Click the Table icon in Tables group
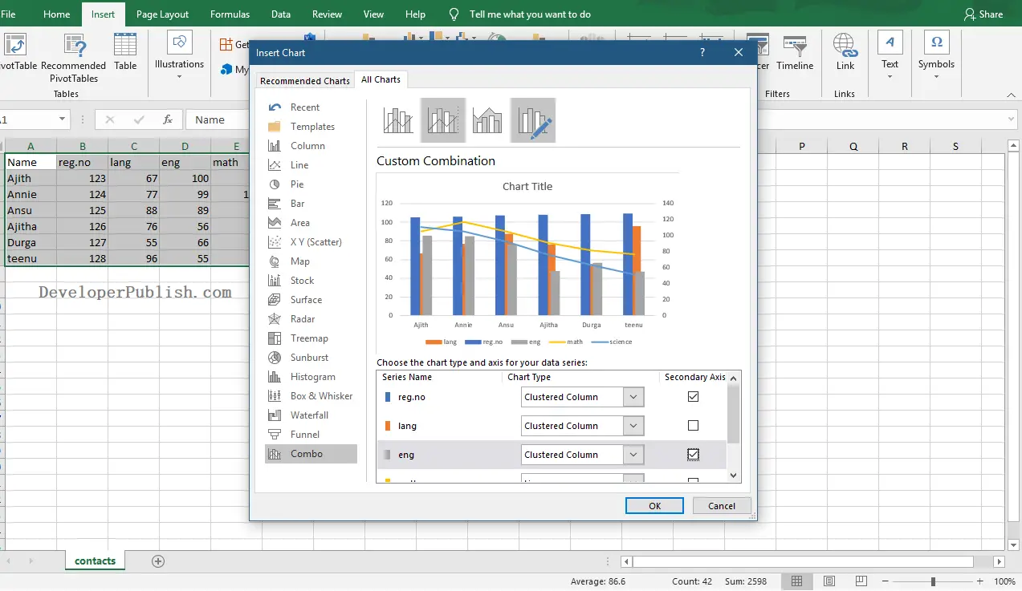 point(125,52)
